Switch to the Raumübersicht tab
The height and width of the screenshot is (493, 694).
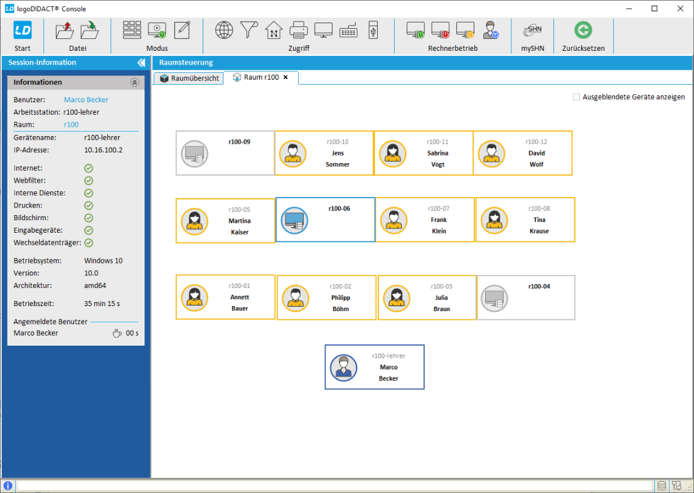pos(189,78)
